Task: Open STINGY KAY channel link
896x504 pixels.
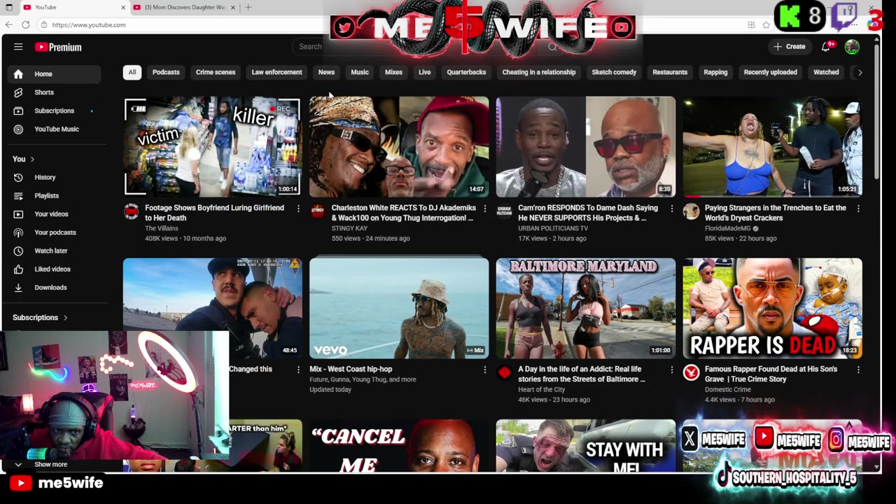Action: click(x=348, y=228)
